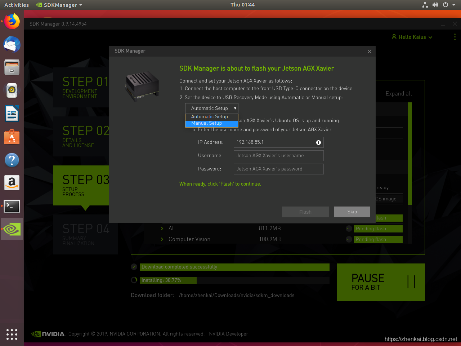
Task: Open Firefox from the dock
Action: tap(12, 21)
